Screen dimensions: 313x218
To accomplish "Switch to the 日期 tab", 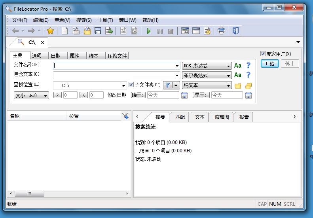I will coord(58,56).
